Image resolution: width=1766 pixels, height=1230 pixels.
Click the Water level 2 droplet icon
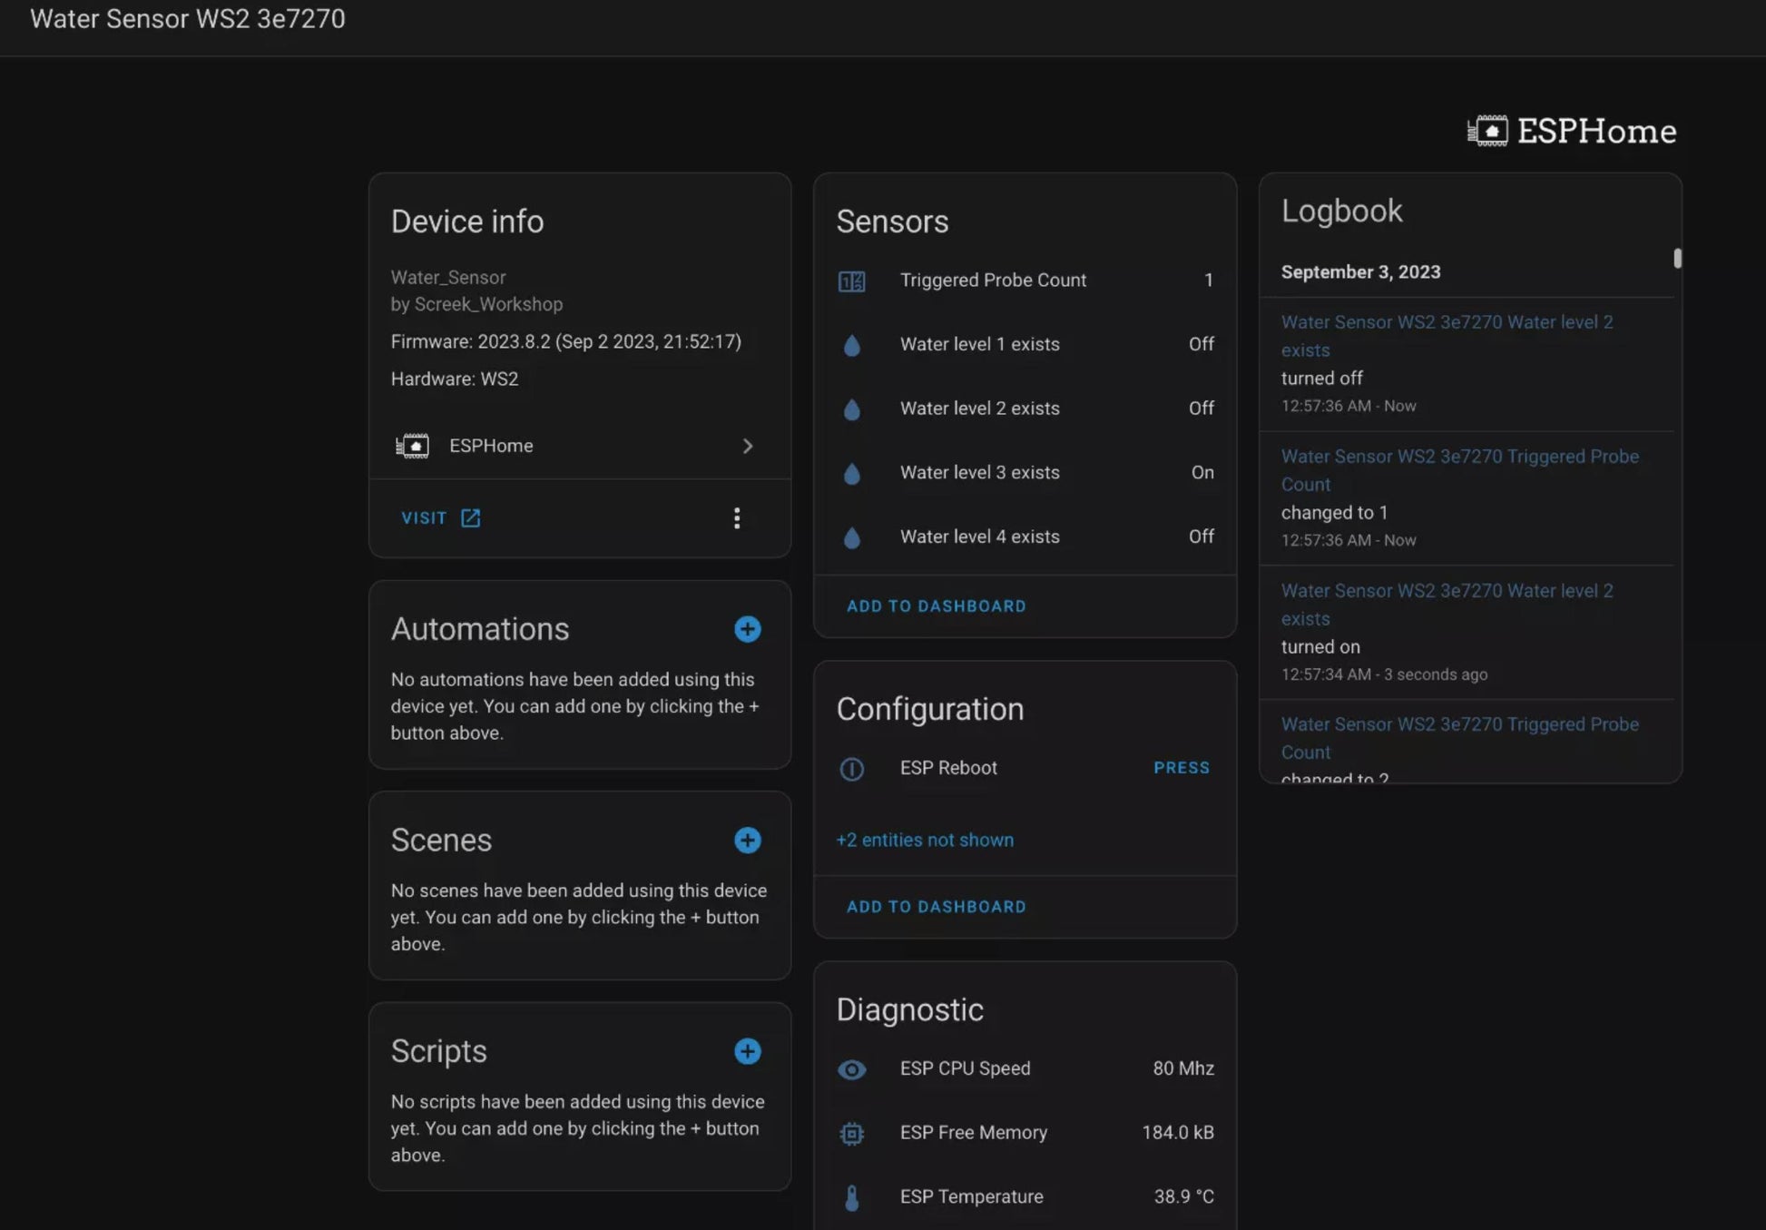pyautogui.click(x=851, y=409)
